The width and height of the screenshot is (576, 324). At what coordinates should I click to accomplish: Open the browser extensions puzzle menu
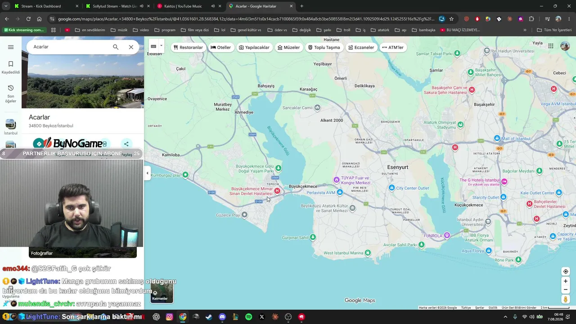pos(531,19)
